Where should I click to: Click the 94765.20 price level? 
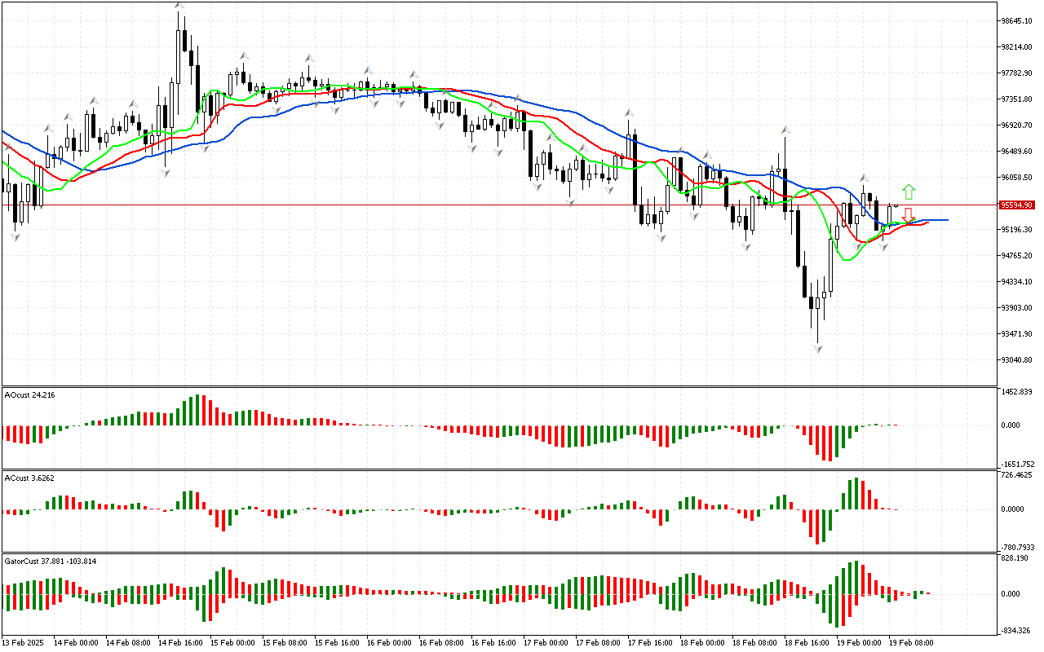click(1016, 256)
